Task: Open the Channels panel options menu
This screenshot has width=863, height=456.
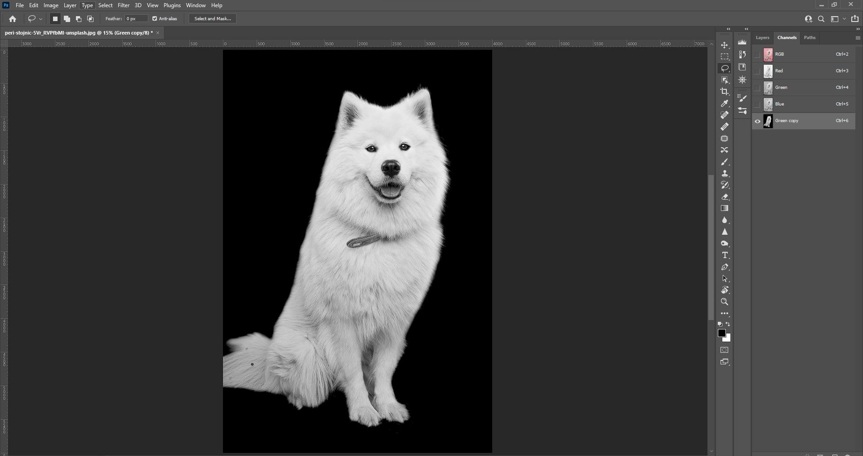Action: [x=858, y=38]
